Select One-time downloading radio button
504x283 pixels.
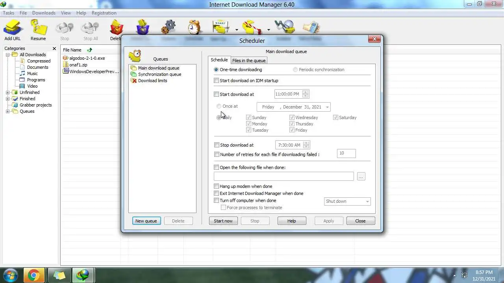coord(216,70)
